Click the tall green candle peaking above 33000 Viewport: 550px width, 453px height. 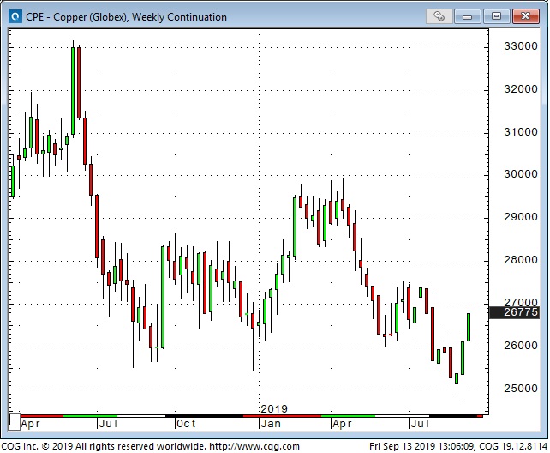[x=73, y=91]
